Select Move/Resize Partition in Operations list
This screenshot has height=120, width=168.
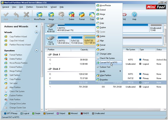(x=18, y=63)
